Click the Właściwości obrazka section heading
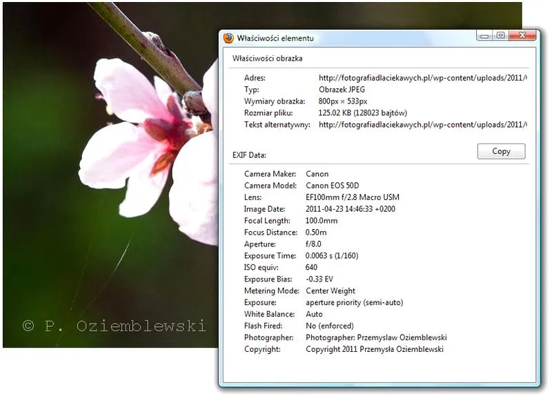This screenshot has width=552, height=396. pos(267,59)
